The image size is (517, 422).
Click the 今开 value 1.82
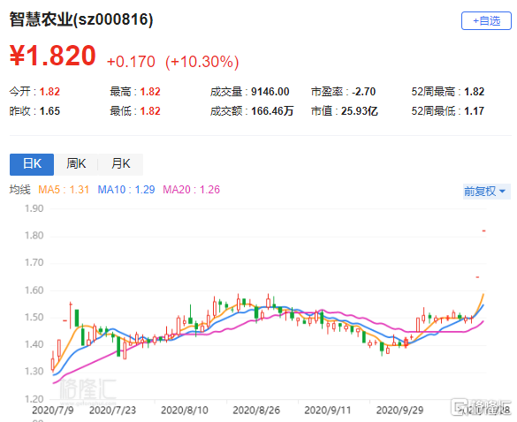click(x=49, y=92)
